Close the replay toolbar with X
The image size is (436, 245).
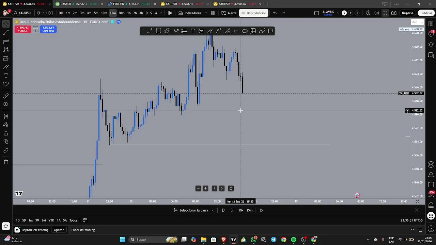click(x=417, y=210)
